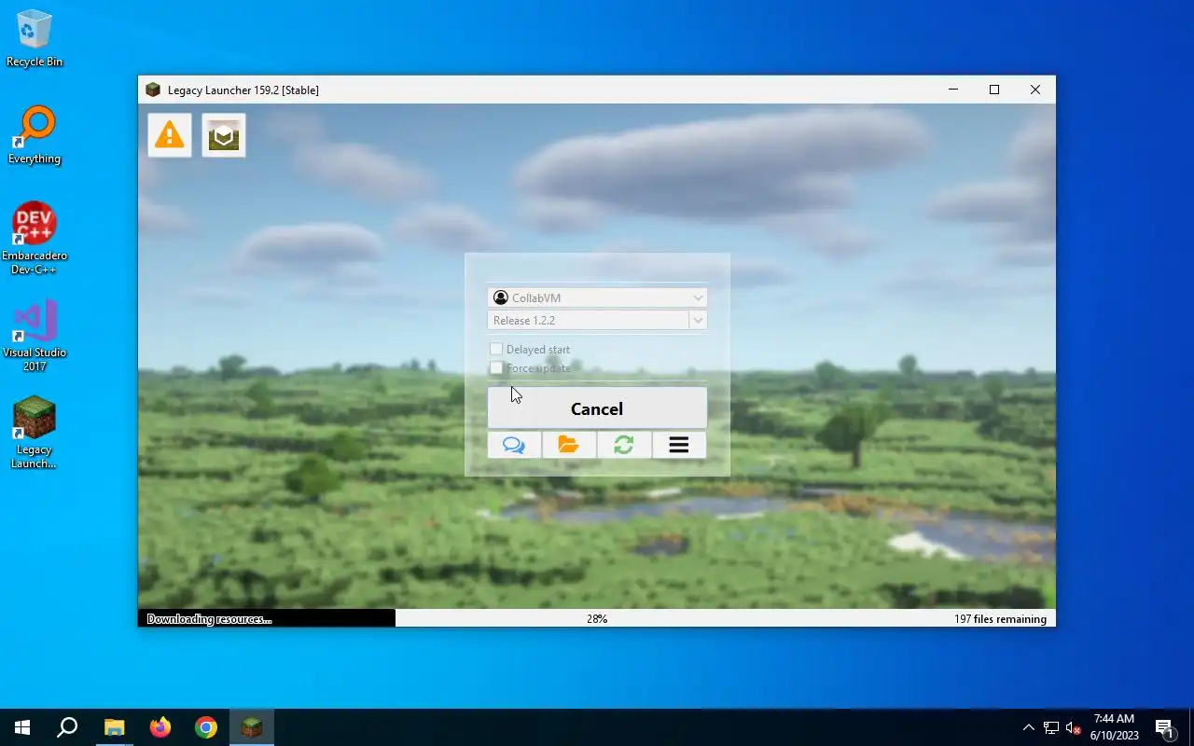
Task: Close the Legacy Launcher window
Action: [x=1035, y=90]
